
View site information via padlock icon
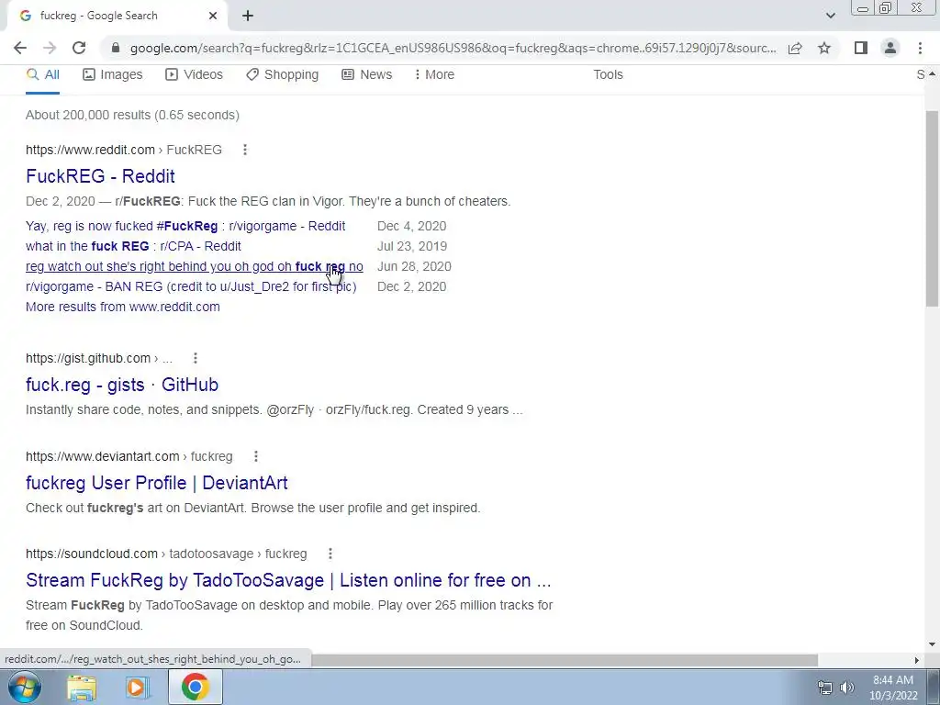pos(116,48)
